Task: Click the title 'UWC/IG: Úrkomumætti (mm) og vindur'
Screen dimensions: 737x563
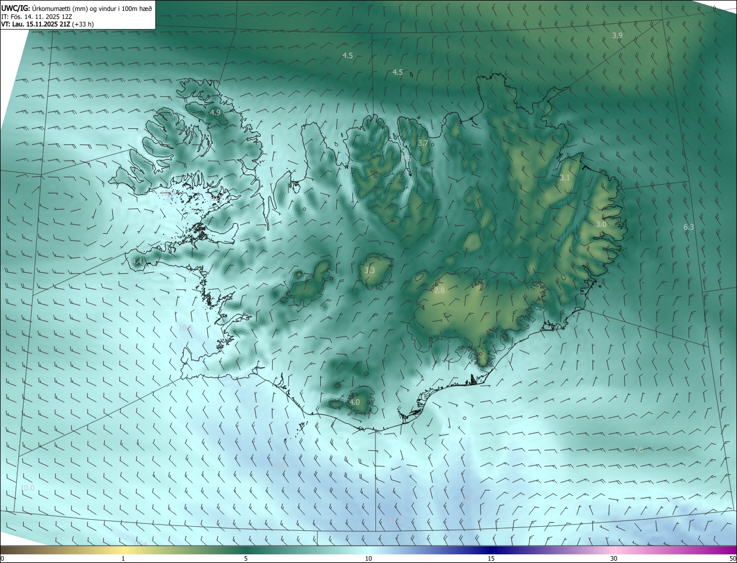Action: (x=77, y=8)
